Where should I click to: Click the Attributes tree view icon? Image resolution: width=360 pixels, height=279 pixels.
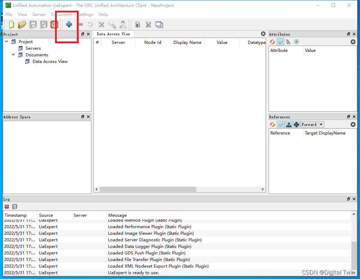point(288,42)
